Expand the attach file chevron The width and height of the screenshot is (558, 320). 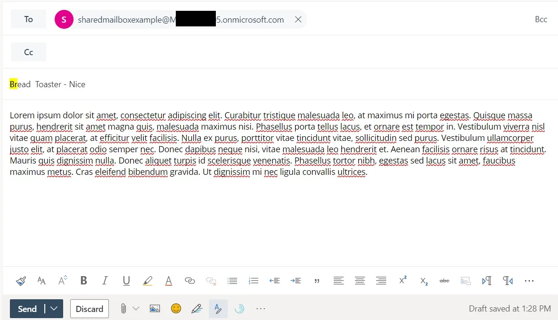136,309
